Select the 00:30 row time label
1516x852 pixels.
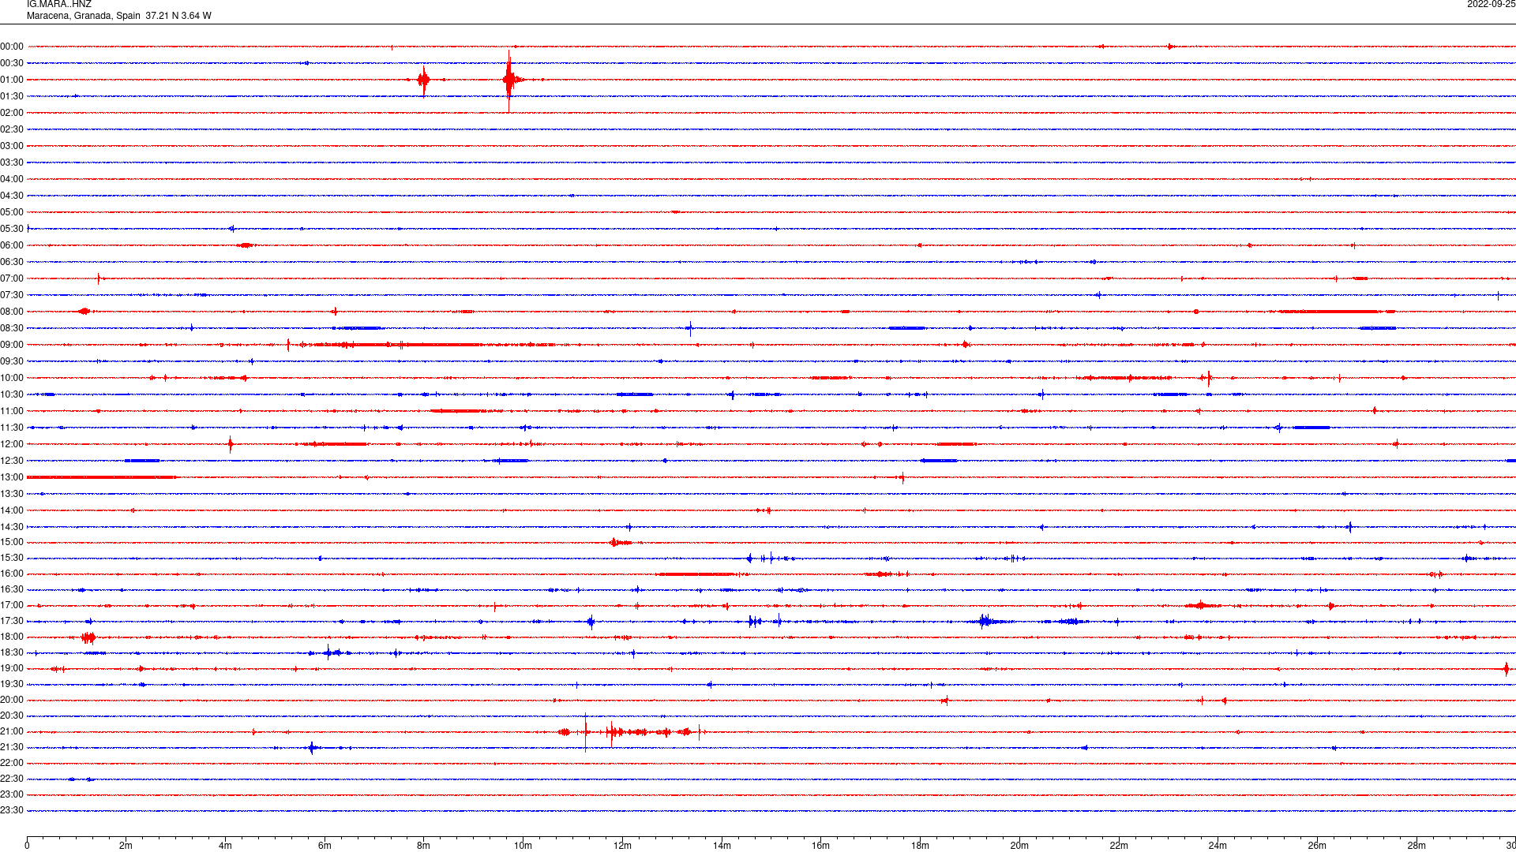coord(12,63)
